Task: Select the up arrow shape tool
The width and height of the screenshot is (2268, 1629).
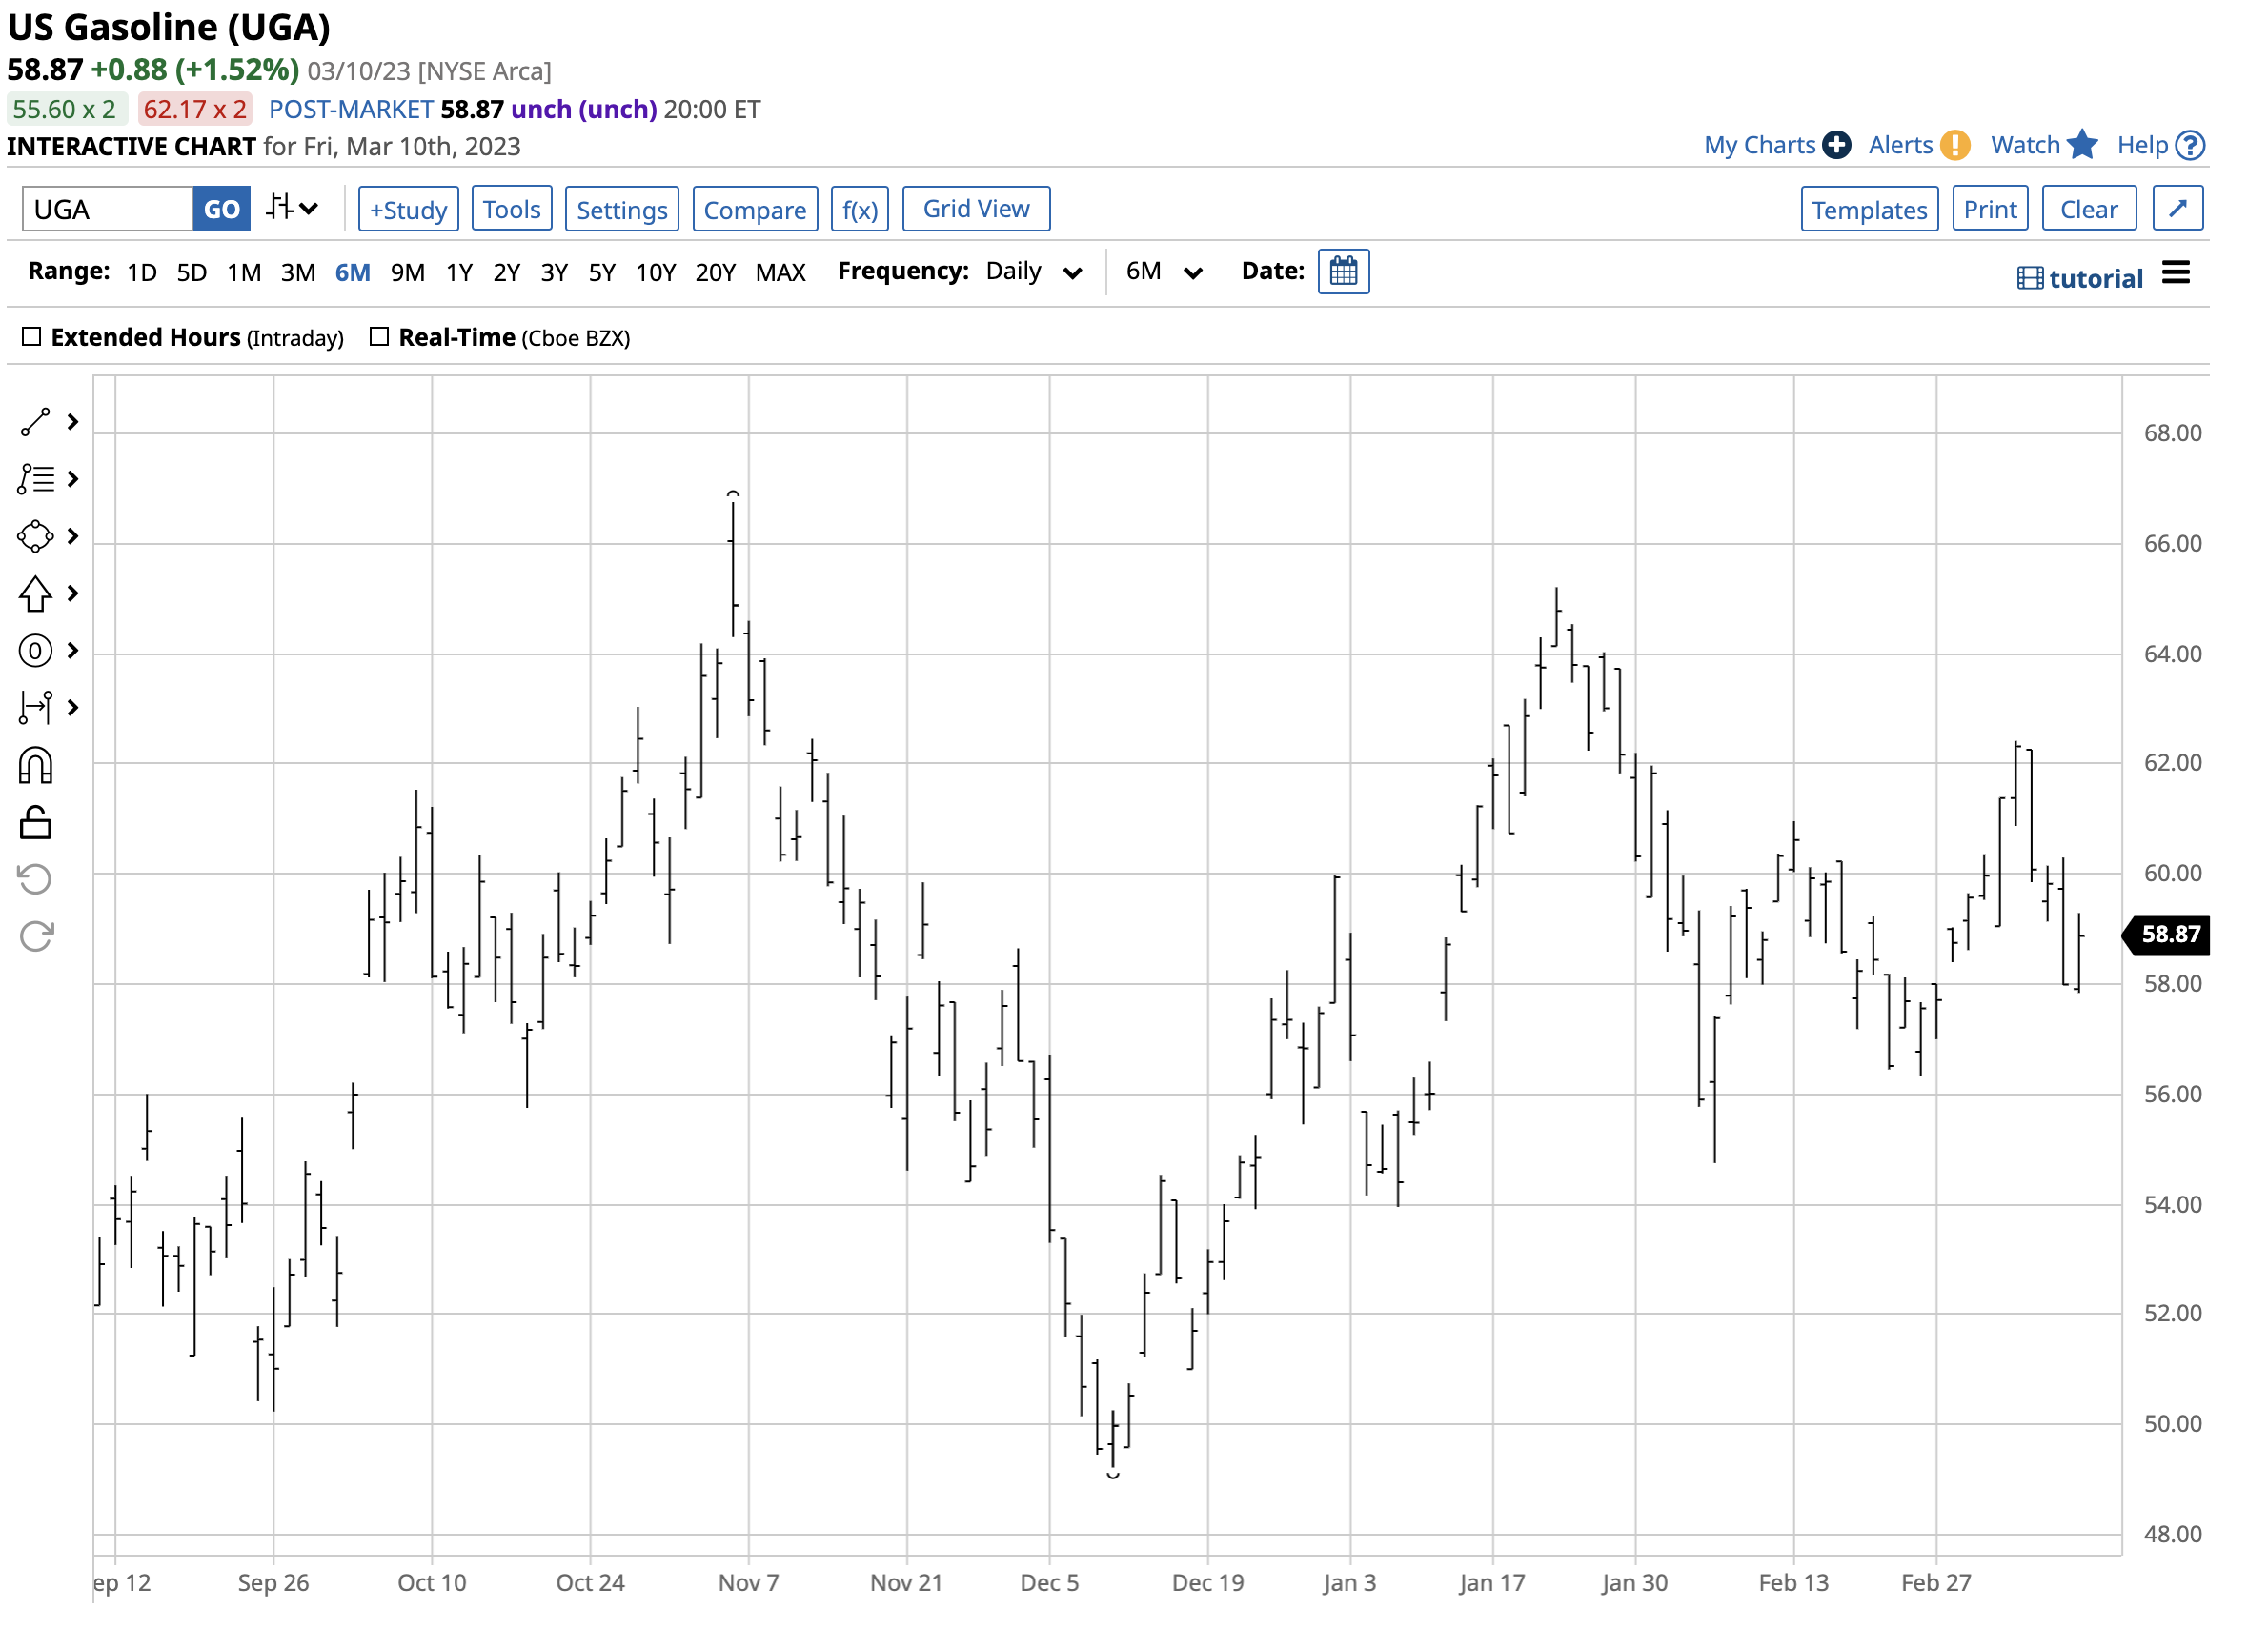Action: (35, 594)
